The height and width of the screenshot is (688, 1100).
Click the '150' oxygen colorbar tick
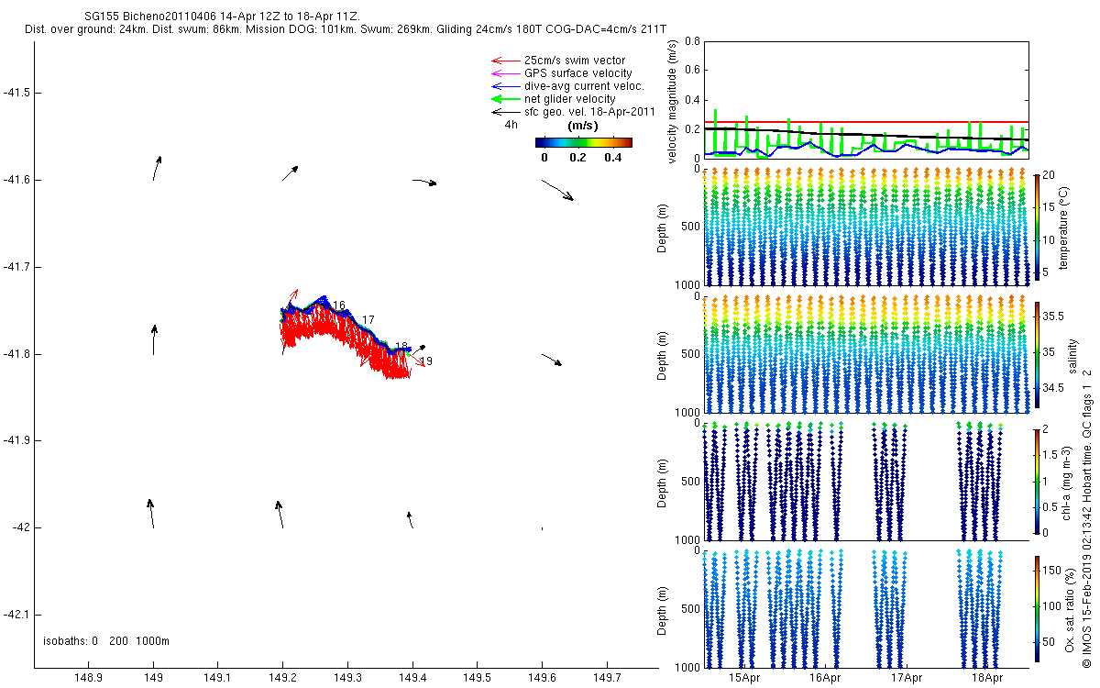(1050, 570)
